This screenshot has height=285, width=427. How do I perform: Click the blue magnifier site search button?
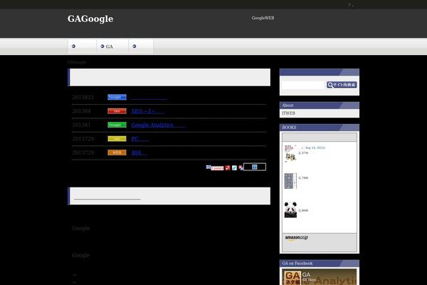click(342, 85)
